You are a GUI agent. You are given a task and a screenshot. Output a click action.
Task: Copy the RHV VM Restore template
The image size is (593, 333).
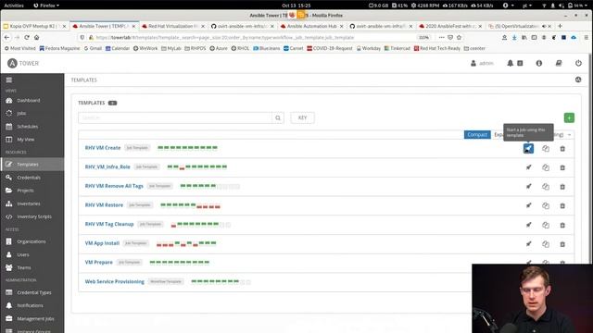(x=546, y=205)
